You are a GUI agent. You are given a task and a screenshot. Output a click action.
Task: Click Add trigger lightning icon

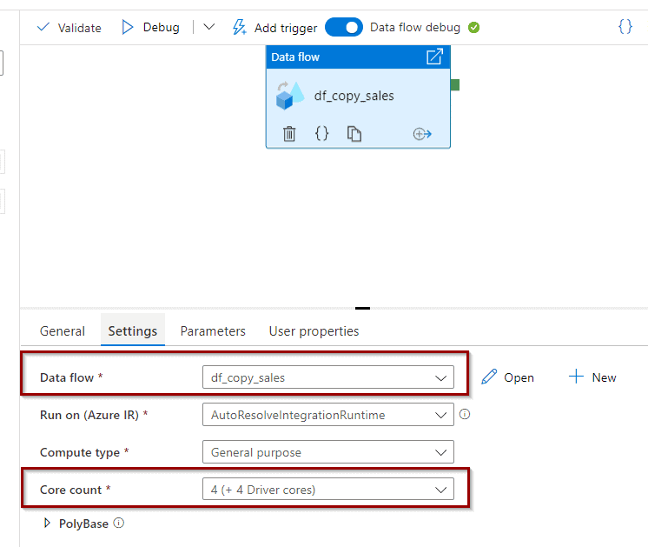(239, 27)
